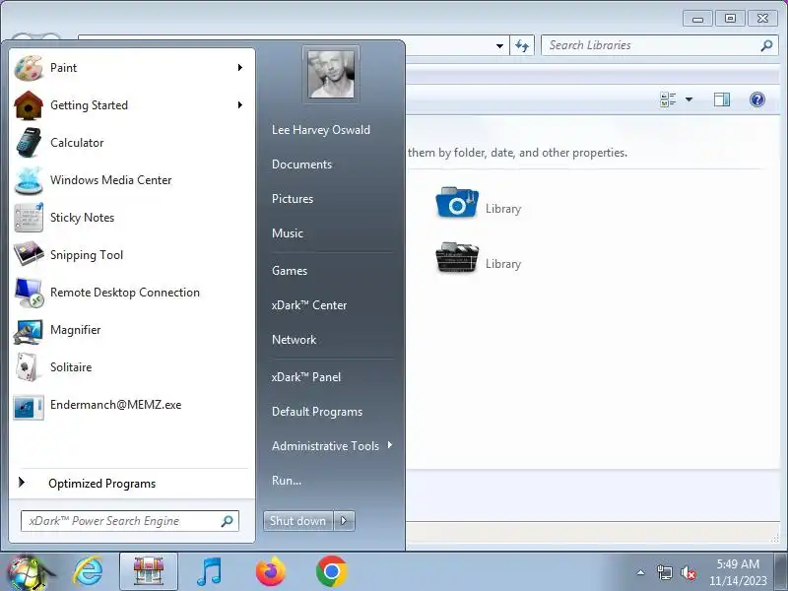Open Games from Start menu
The height and width of the screenshot is (591, 788).
click(x=290, y=270)
